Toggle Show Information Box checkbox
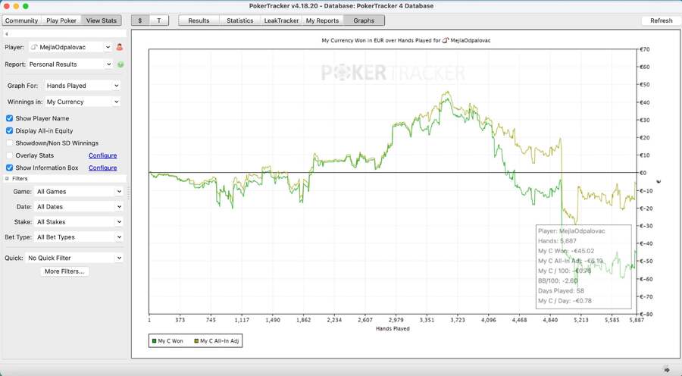 [10, 168]
